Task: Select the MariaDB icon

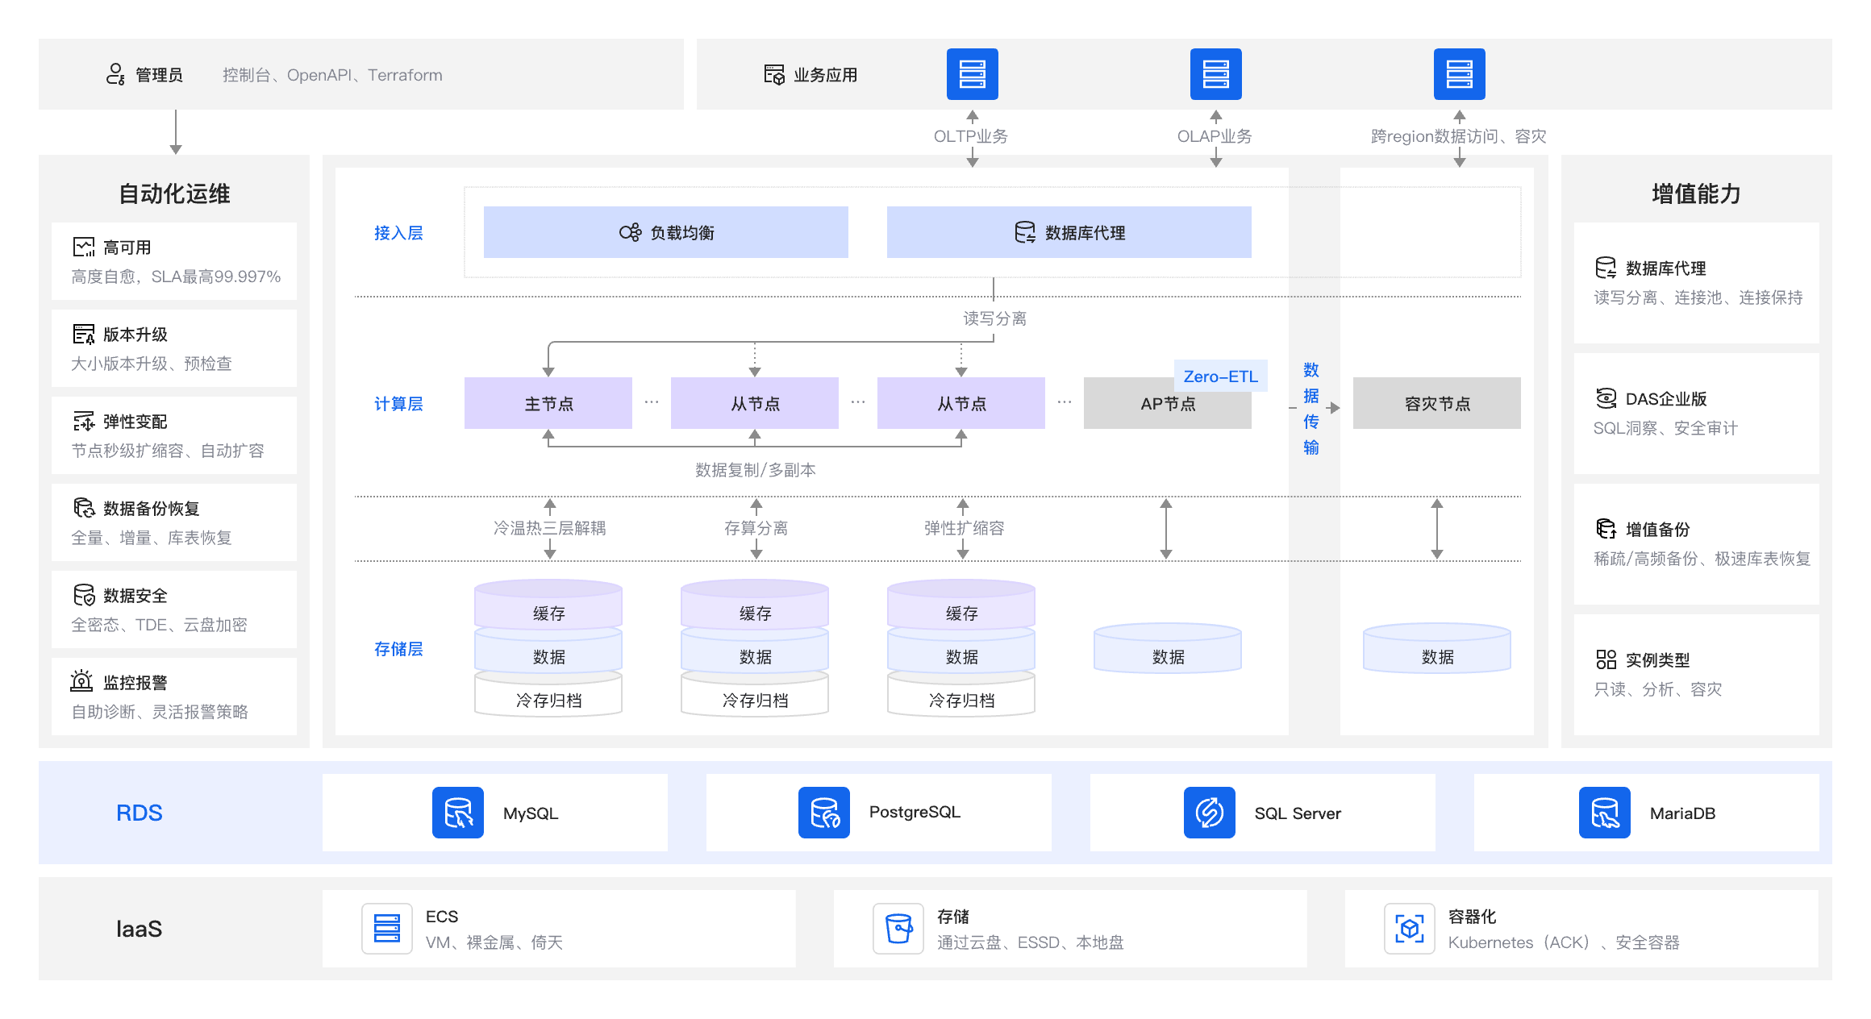Action: [x=1605, y=813]
